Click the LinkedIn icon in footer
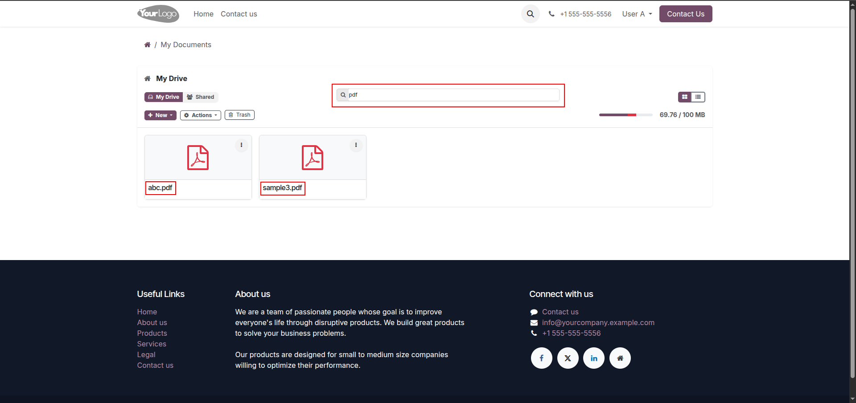The height and width of the screenshot is (403, 856). click(x=594, y=358)
